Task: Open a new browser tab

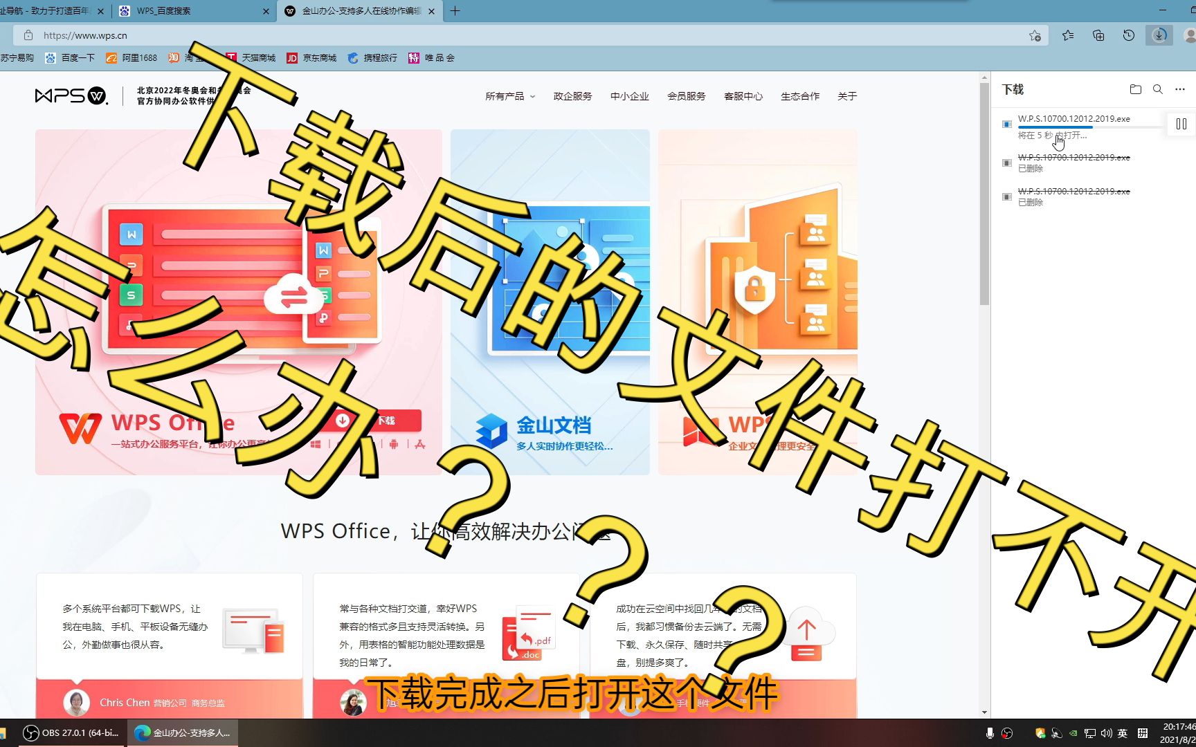Action: (455, 11)
